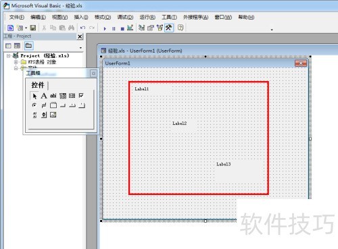The image size is (338, 249).
Task: Open the 调试(D) menu
Action: [125, 17]
